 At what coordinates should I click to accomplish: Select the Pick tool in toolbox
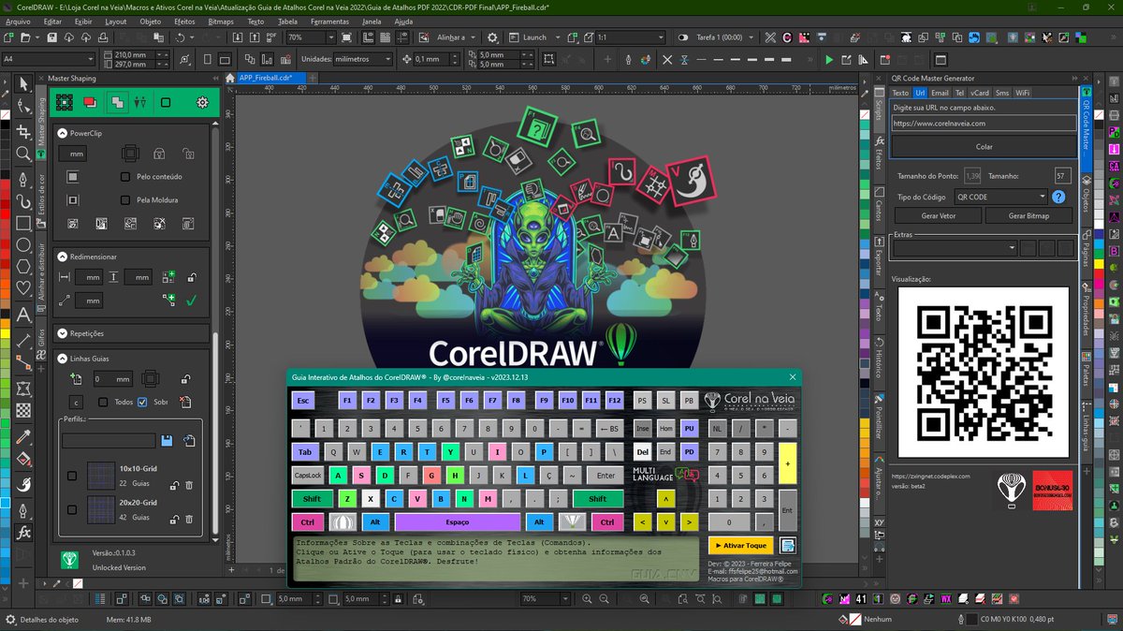[24, 84]
